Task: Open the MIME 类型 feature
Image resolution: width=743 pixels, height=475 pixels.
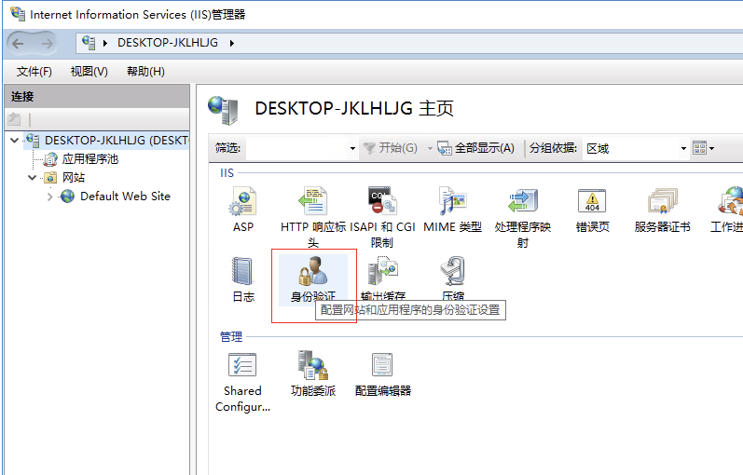Action: (x=452, y=209)
